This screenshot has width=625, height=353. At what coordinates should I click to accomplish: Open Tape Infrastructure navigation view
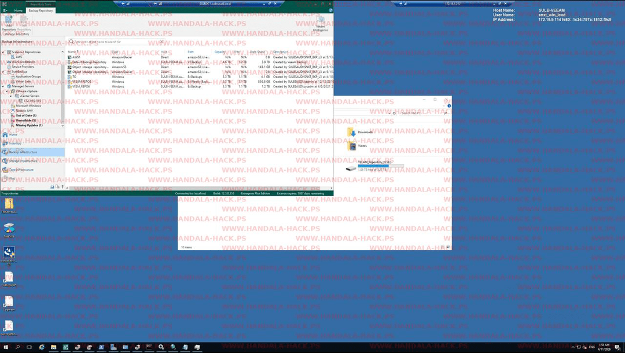tap(32, 170)
